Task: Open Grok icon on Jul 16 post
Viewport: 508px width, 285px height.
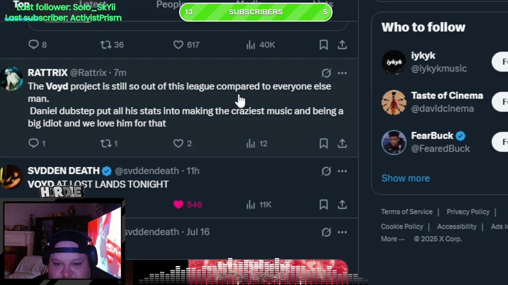Action: [x=326, y=232]
